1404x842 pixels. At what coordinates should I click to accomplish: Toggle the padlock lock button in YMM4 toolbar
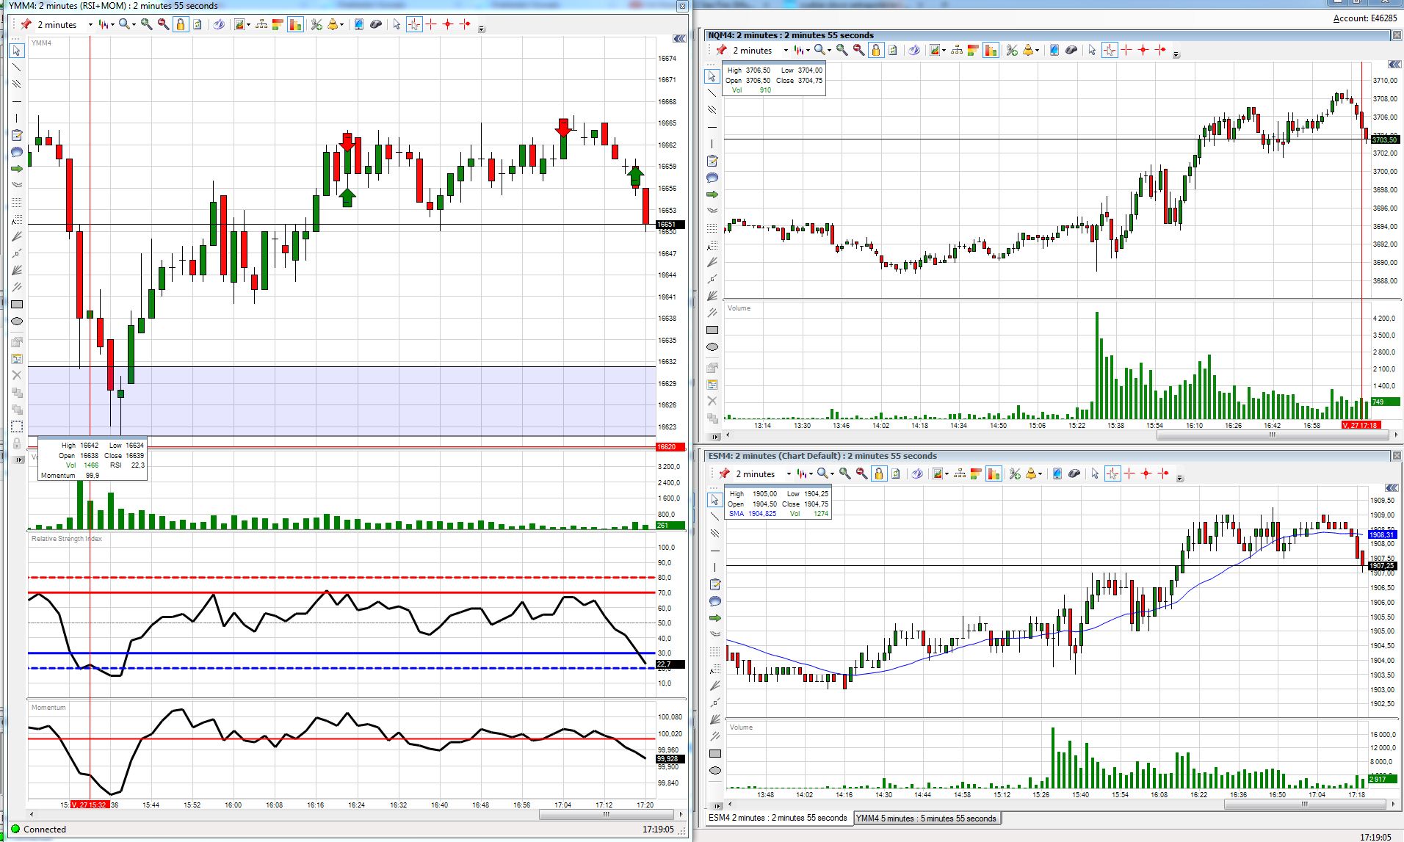[181, 25]
